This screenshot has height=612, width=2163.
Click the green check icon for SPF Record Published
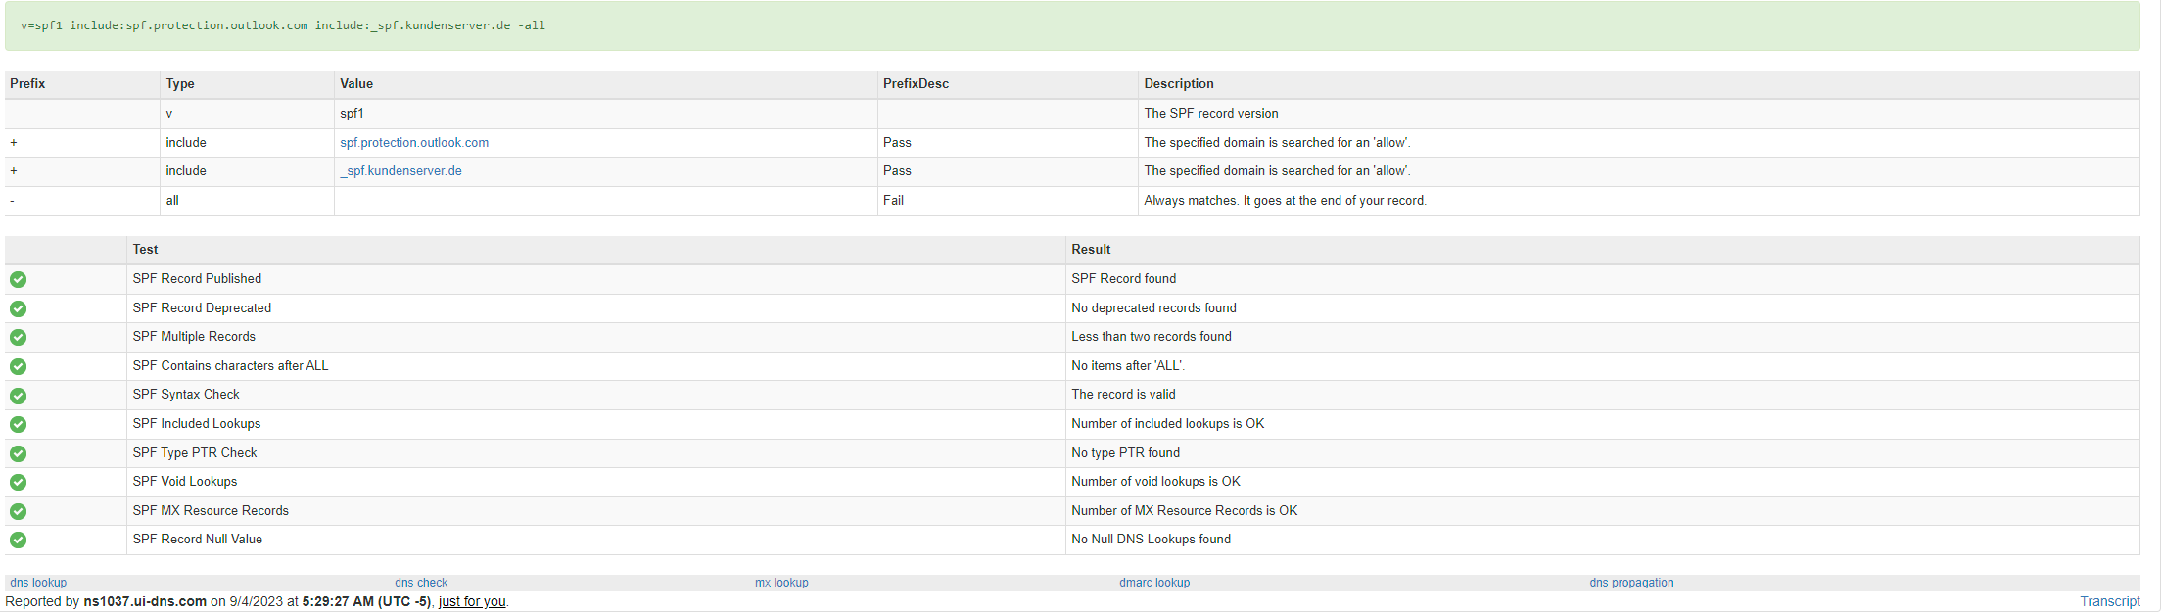[x=18, y=279]
